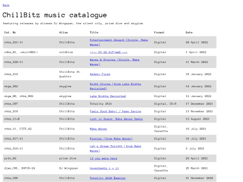
Task: Click catalogue number chbz_S20-11
Action: point(13,62)
